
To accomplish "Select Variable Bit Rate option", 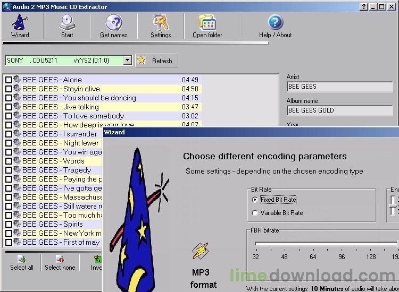I will pos(255,213).
